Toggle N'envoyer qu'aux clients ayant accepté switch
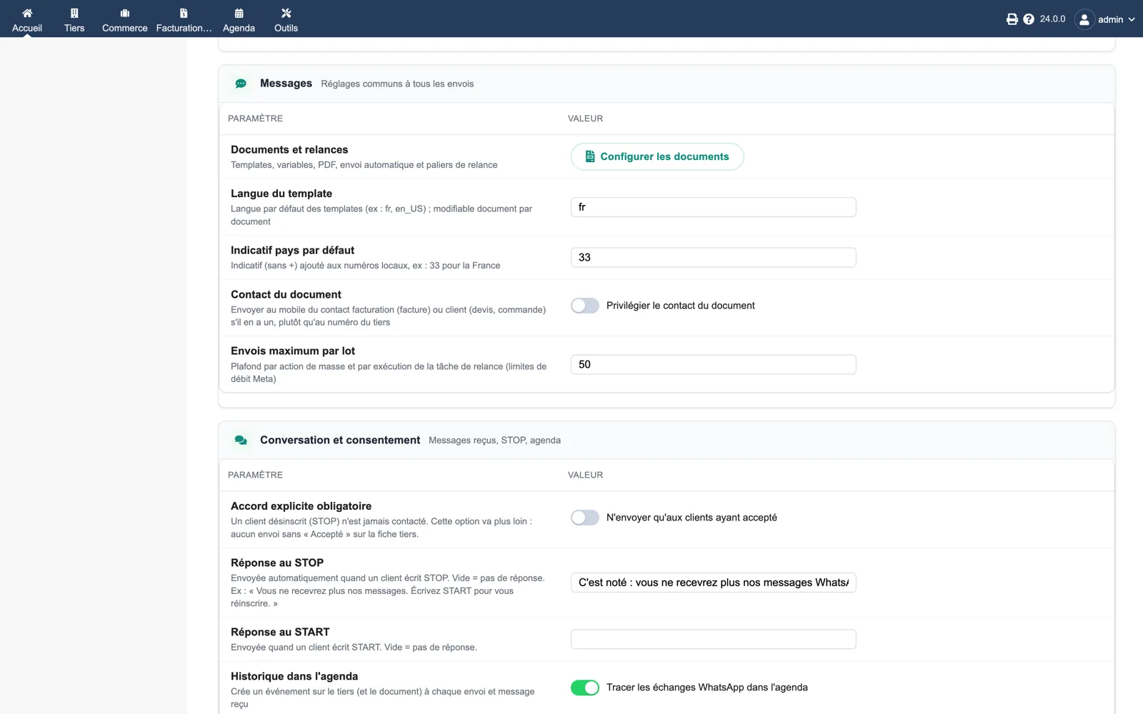 click(x=585, y=518)
